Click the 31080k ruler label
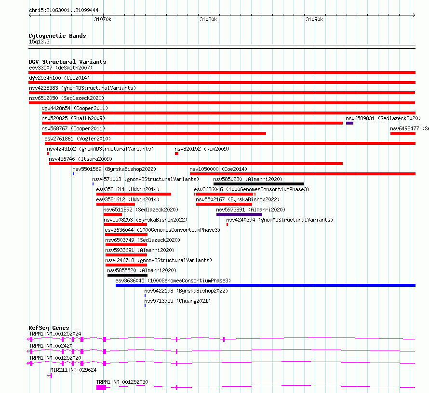 (209, 19)
